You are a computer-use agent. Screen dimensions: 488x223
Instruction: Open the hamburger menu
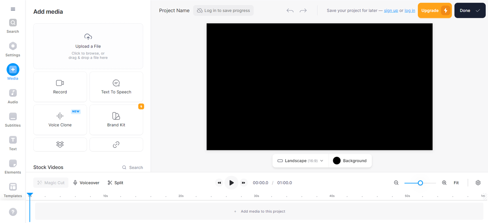coord(13,9)
